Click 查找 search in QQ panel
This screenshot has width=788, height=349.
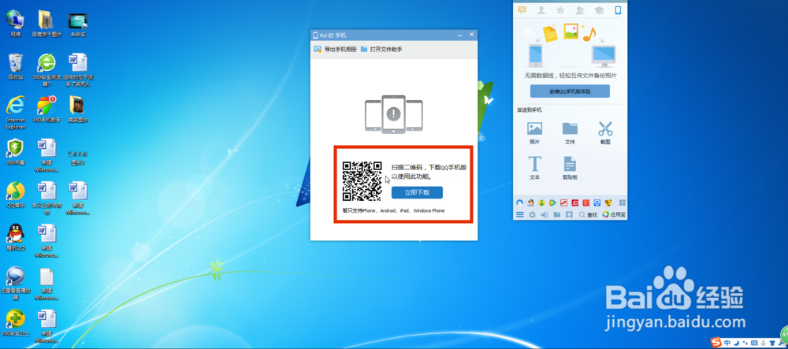point(588,215)
